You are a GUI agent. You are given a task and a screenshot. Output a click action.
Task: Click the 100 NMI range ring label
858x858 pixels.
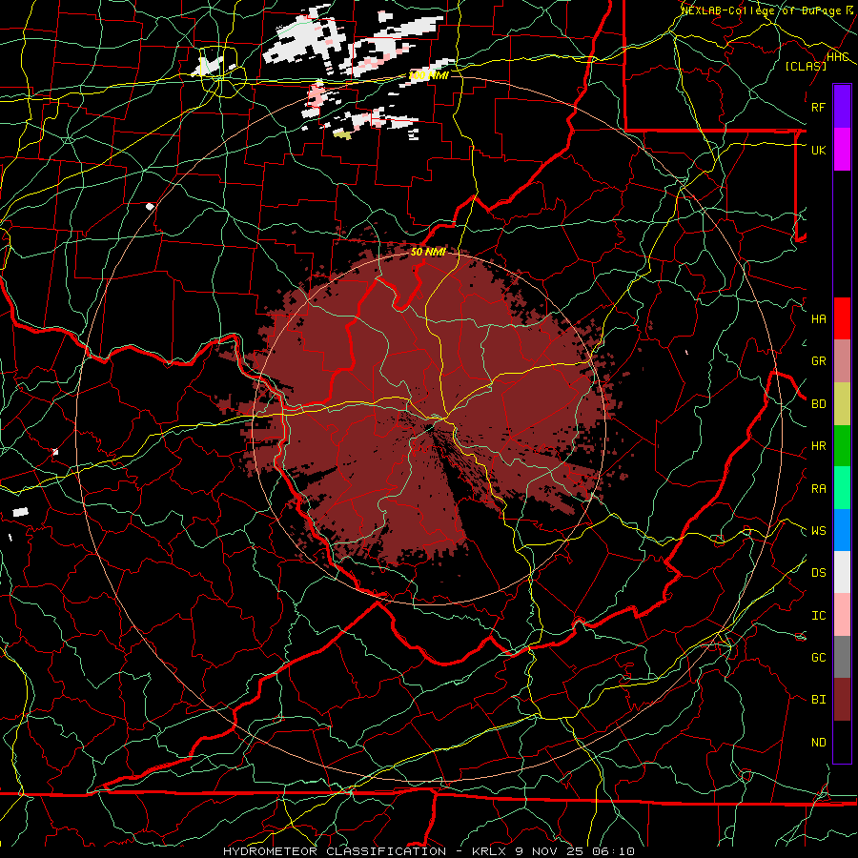[x=429, y=75]
